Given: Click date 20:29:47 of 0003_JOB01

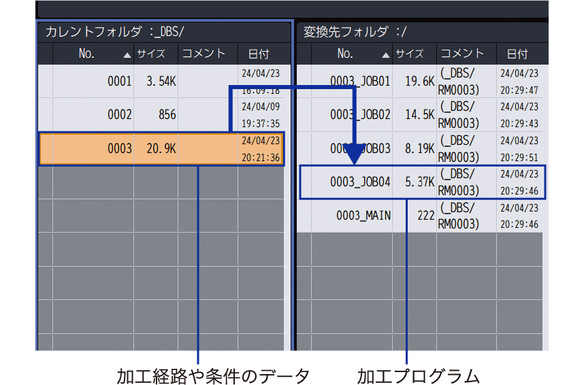Looking at the screenshot, I should (519, 90).
